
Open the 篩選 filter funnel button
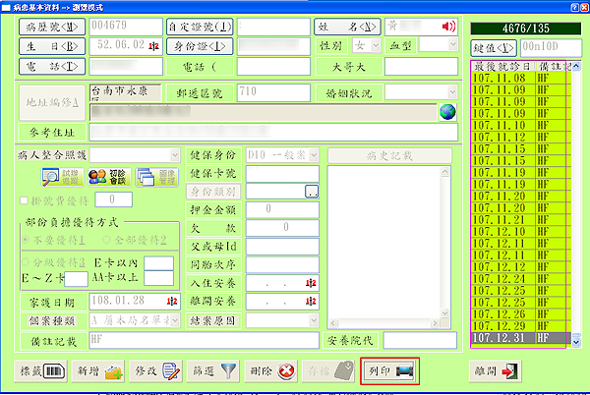pyautogui.click(x=214, y=371)
